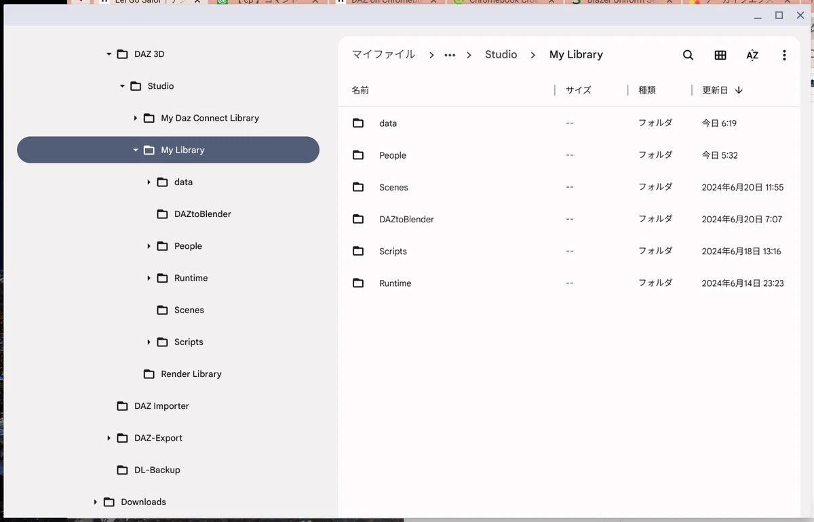Click the folder icon of the Scenes row
This screenshot has width=814, height=522.
(x=358, y=187)
